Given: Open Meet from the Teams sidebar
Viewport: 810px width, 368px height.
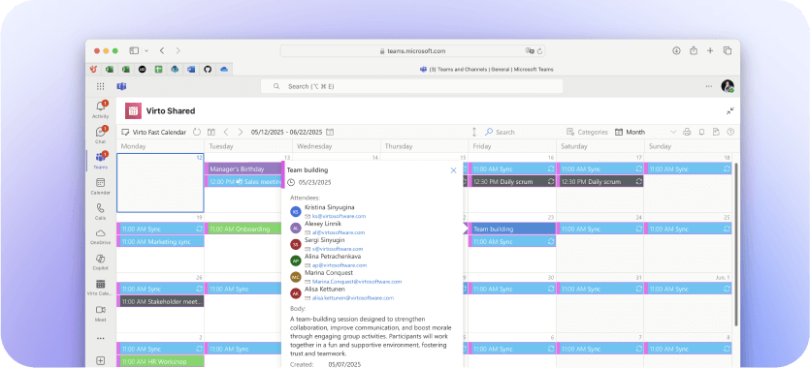Looking at the screenshot, I should (101, 313).
